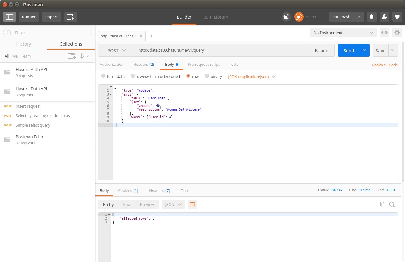Screen dimensions: 405x262
Task: Open the response JSON format dropdown
Action: coord(173,204)
